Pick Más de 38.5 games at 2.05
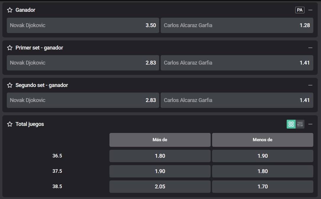The image size is (321, 199). pos(160,187)
